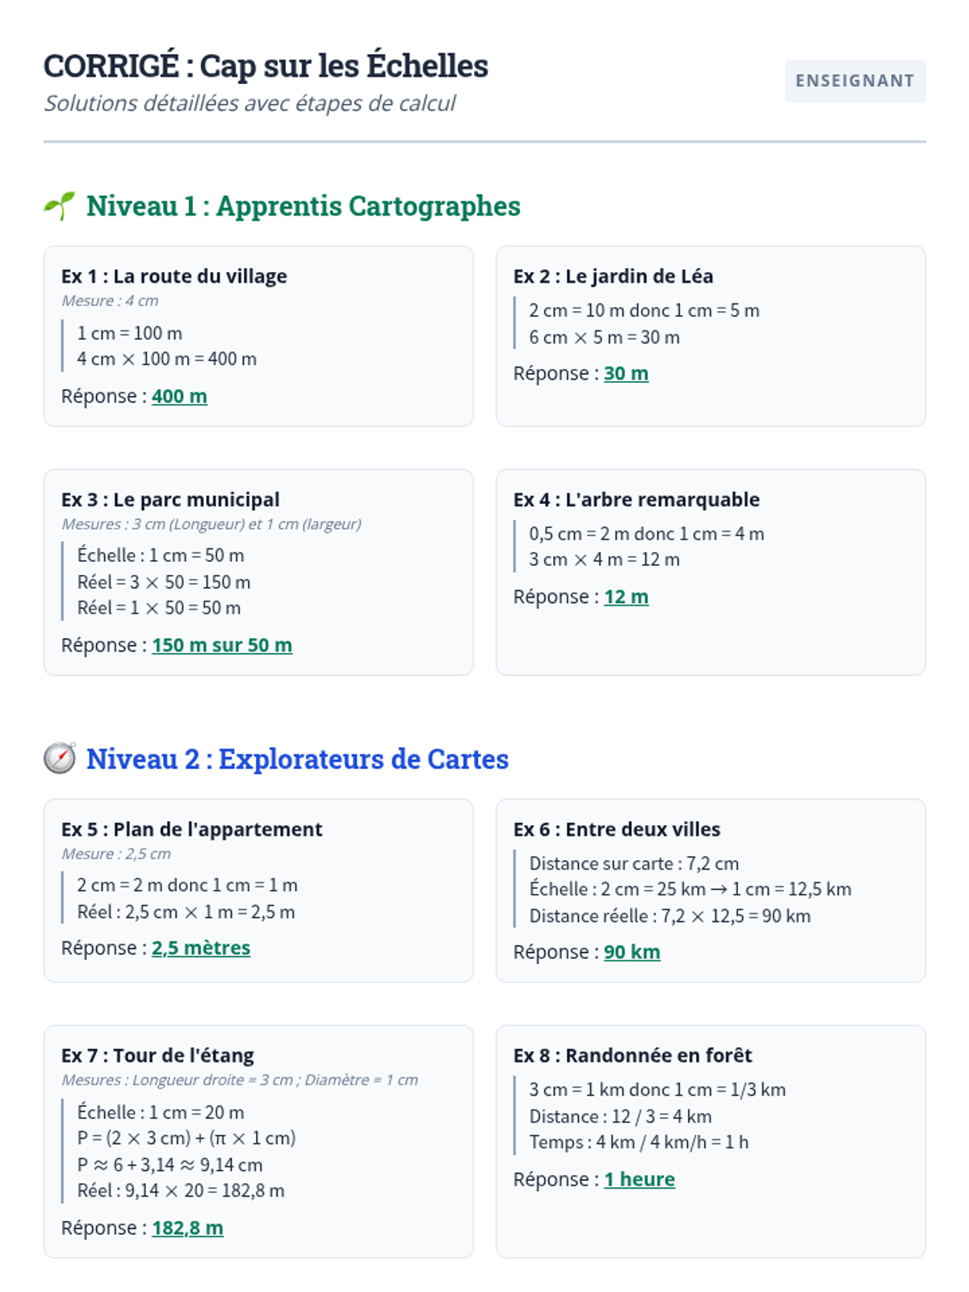Click the Niveau 1 : Apprentis Cartographes heading
Image resolution: width=969 pixels, height=1292 pixels.
pos(303,206)
